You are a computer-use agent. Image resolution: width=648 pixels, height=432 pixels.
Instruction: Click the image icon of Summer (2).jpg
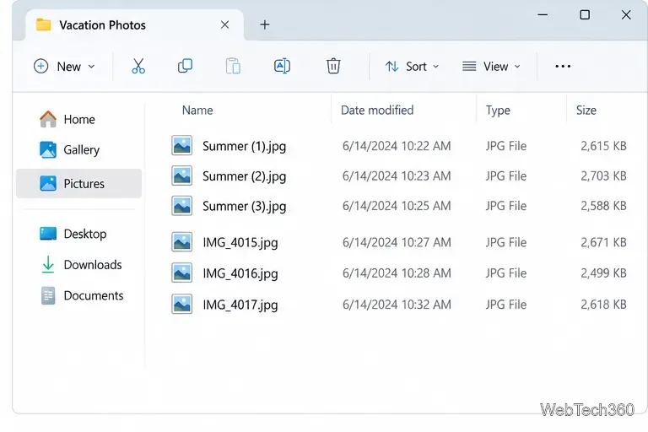point(182,175)
